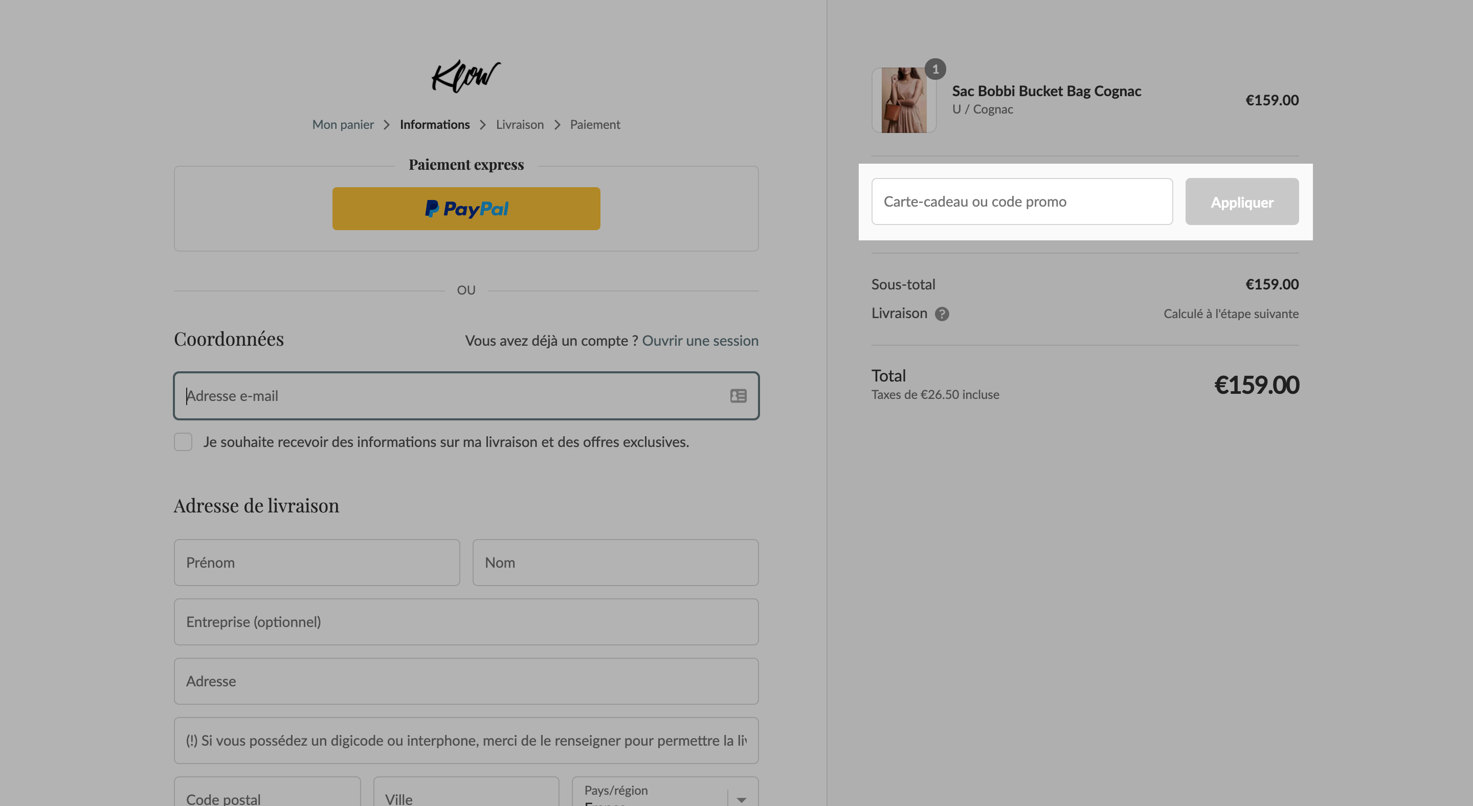
Task: Focus the Prénom input field
Action: click(x=317, y=563)
